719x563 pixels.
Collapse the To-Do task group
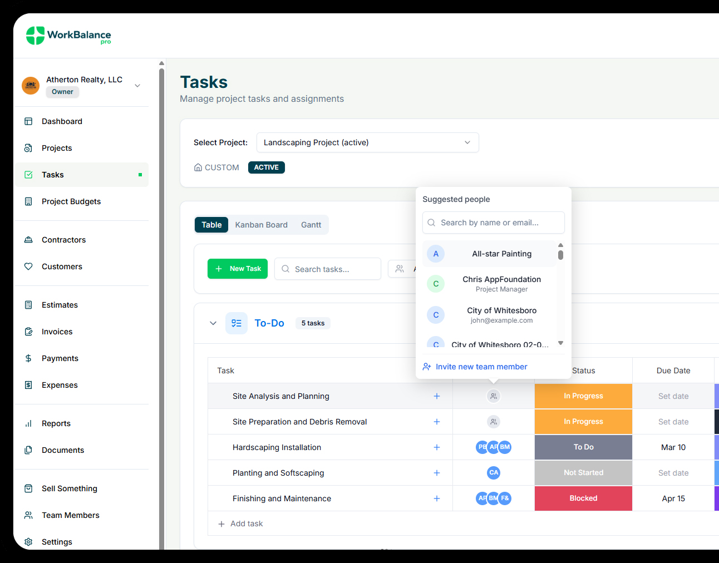click(213, 323)
